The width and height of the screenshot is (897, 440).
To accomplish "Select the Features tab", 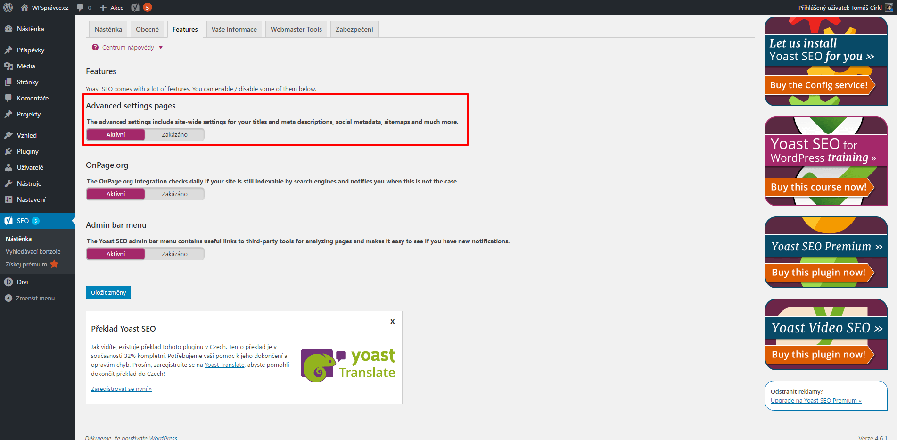I will (185, 29).
